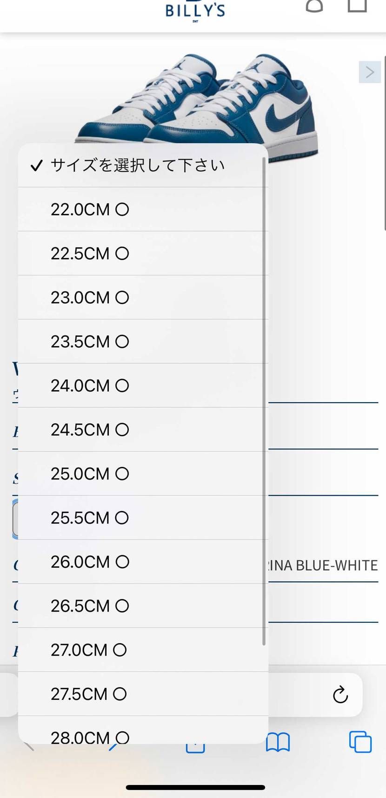The height and width of the screenshot is (798, 386).
Task: Choose 24.0CM in size dropdown
Action: 143,386
